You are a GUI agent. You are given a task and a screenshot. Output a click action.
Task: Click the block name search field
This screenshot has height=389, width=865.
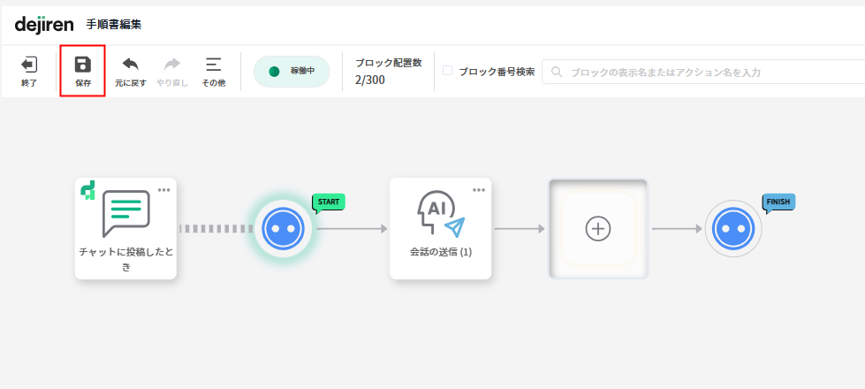[707, 72]
